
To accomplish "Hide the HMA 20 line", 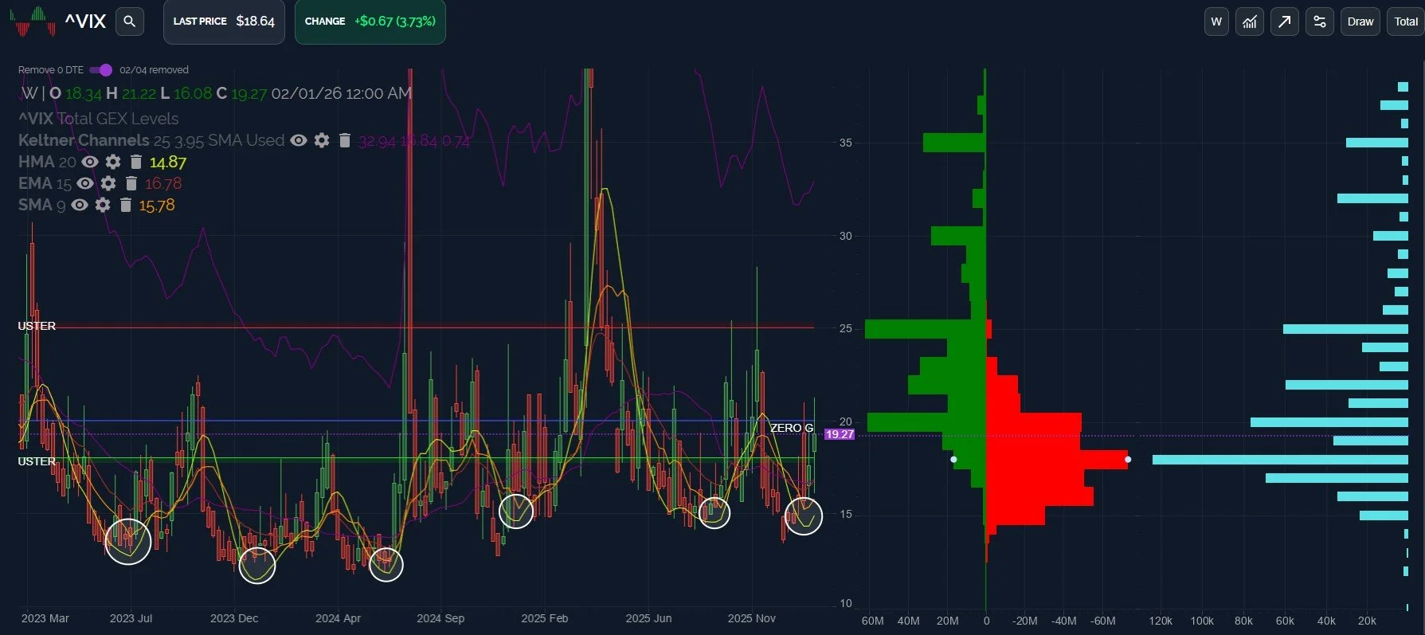I will 90,162.
